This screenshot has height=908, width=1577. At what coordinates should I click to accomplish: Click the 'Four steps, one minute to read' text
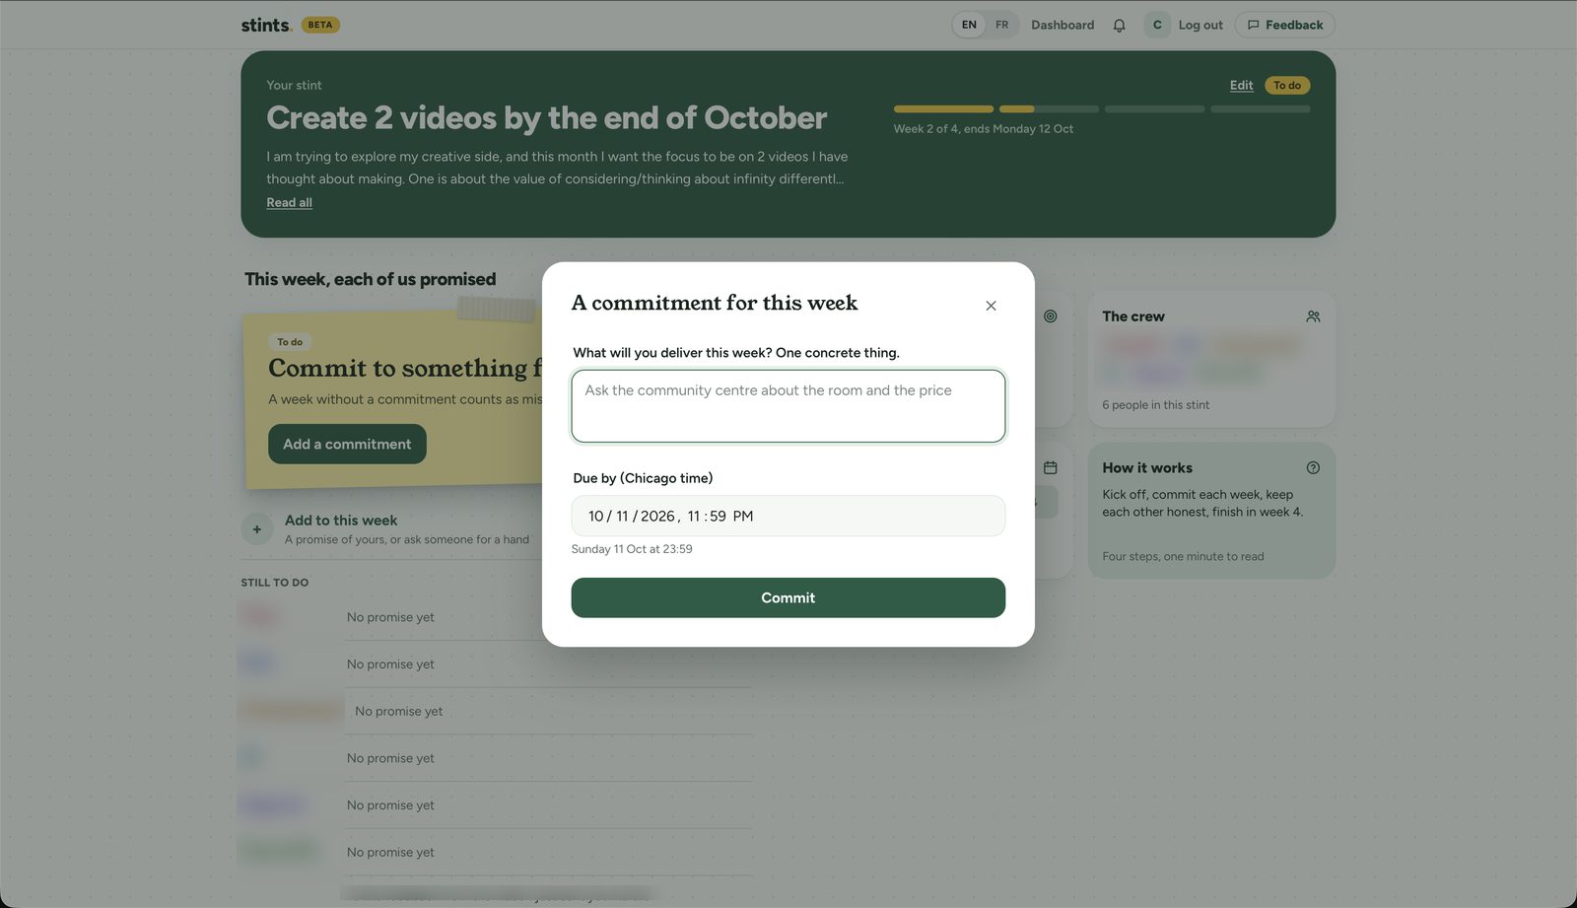coord(1183,557)
